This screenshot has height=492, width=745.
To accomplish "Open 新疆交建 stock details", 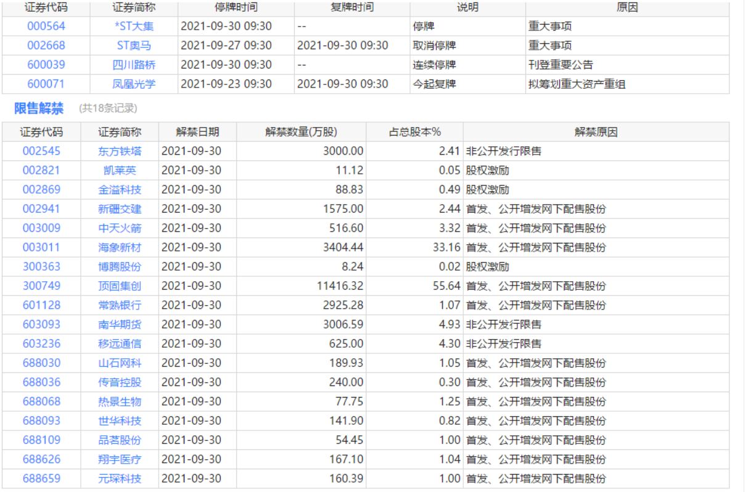I will point(120,209).
